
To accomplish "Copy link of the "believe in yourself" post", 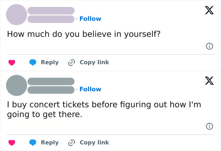I will (89, 62).
